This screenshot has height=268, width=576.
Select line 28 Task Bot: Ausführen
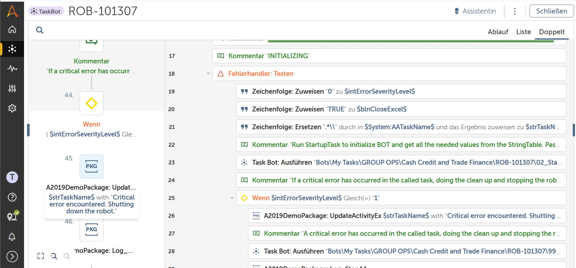pos(407,251)
